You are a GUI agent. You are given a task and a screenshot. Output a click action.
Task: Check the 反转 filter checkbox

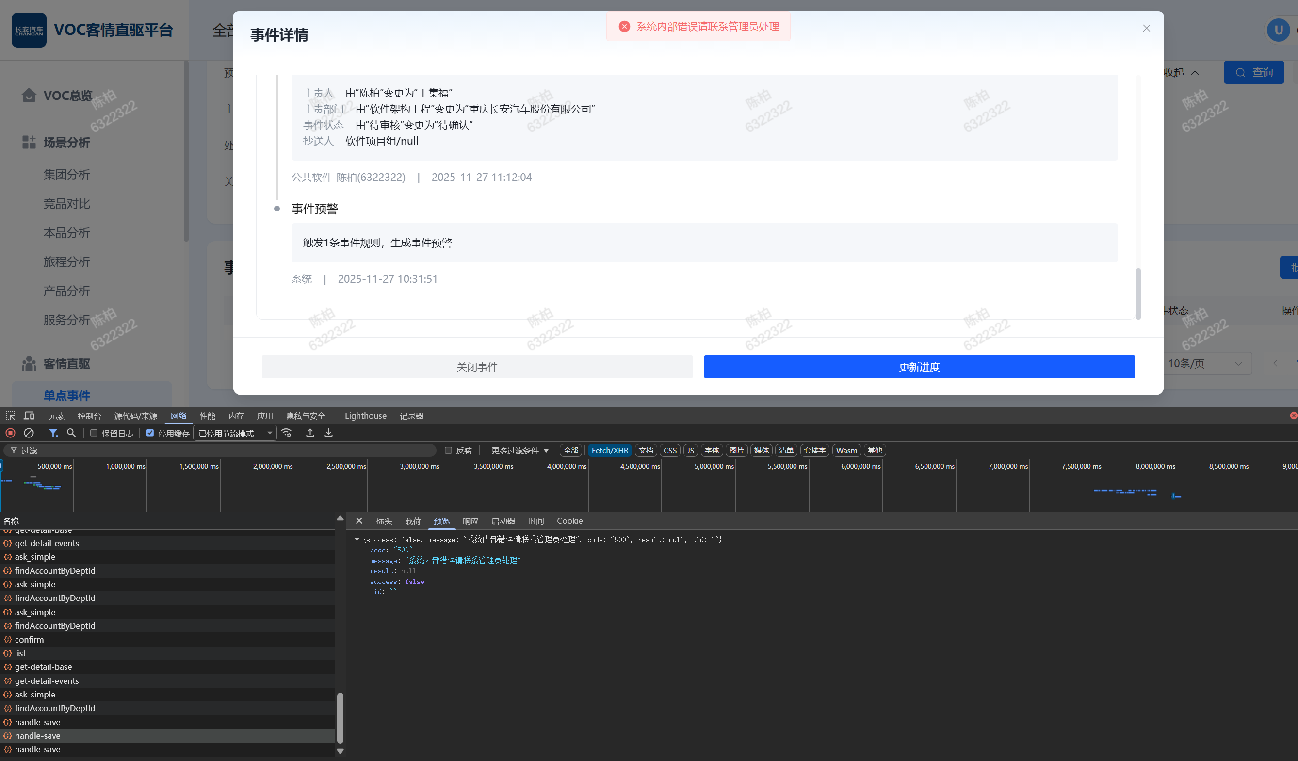coord(449,451)
